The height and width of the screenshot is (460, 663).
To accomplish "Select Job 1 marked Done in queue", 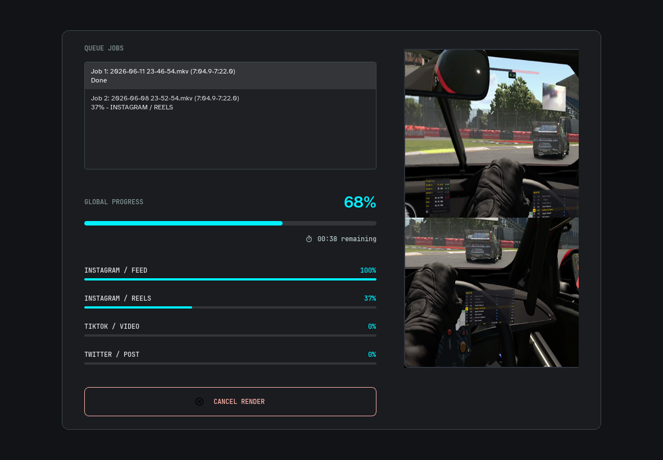I will pyautogui.click(x=230, y=76).
